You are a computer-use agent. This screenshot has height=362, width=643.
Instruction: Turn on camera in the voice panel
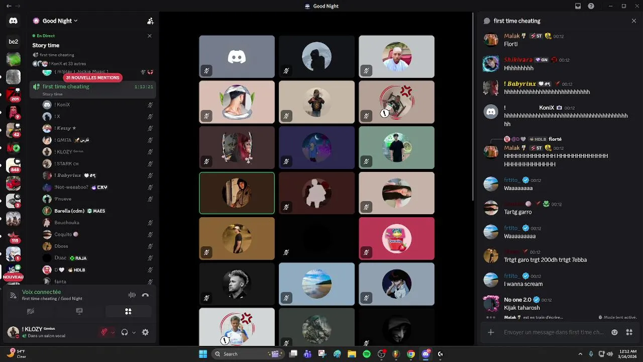click(x=30, y=311)
